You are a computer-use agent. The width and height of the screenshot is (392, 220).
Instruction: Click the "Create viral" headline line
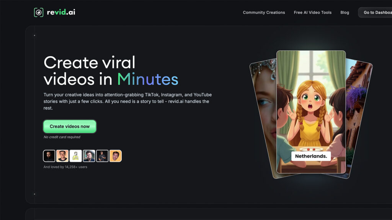(90, 62)
